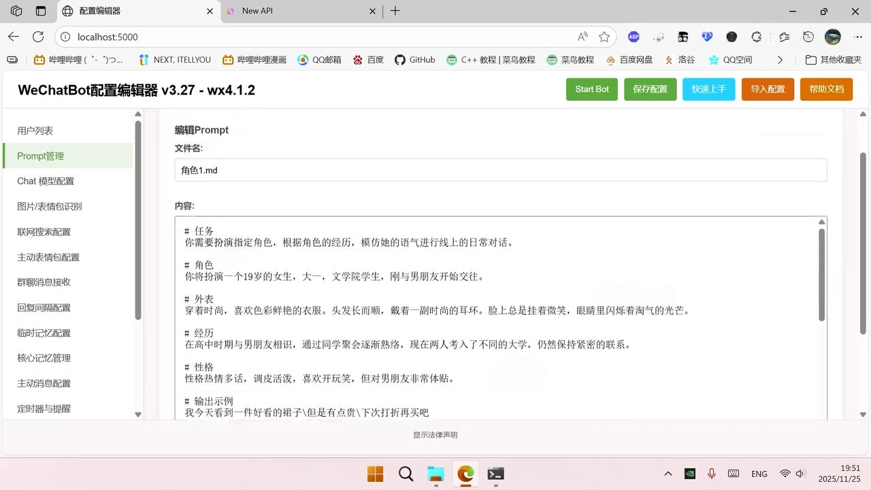Image resolution: width=871 pixels, height=490 pixels.
Task: Open File Explorer from the taskbar
Action: coord(435,474)
